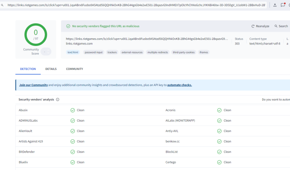Click the upload file icon at top
This screenshot has width=290, height=170.
(x=275, y=5)
